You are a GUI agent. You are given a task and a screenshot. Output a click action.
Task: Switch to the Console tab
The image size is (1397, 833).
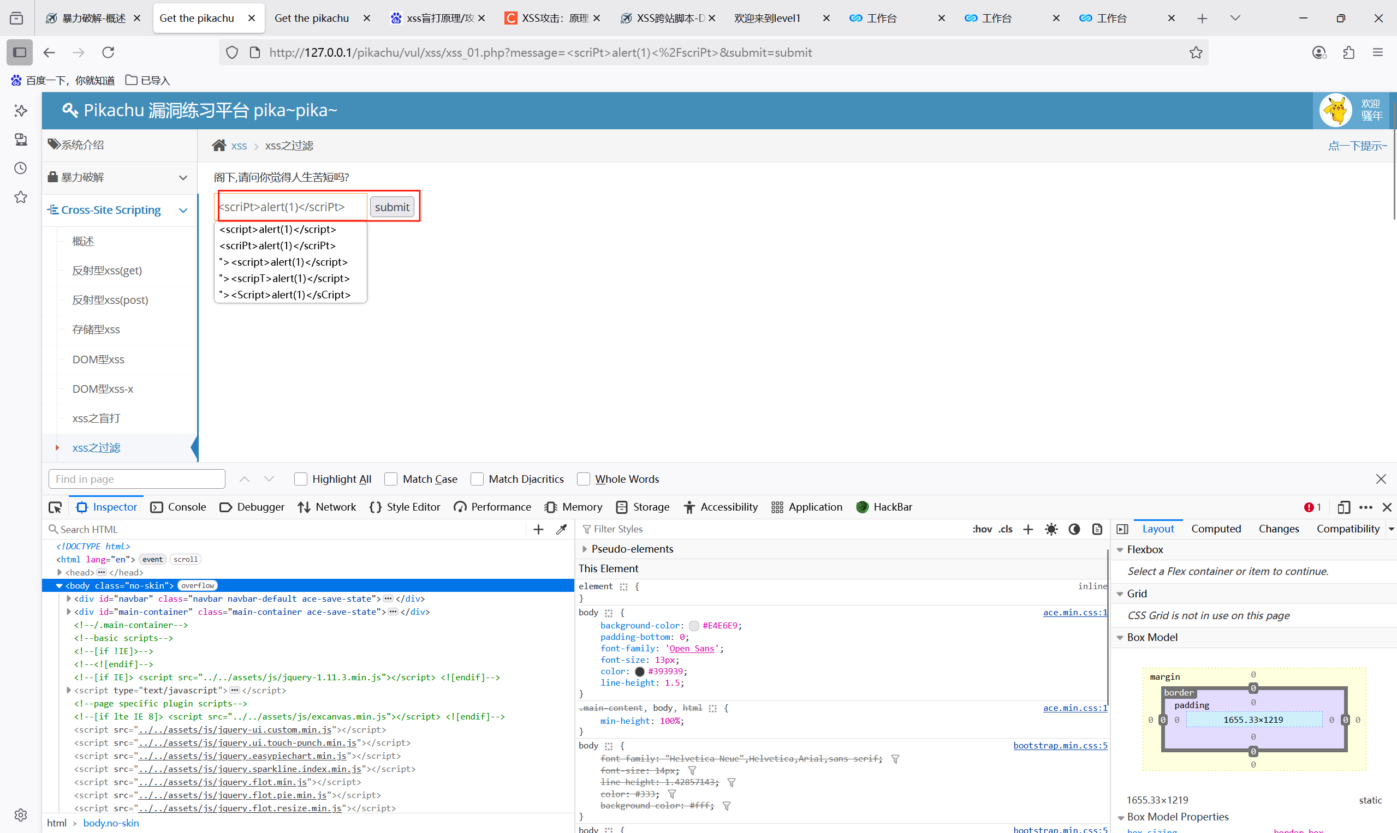[x=179, y=507]
